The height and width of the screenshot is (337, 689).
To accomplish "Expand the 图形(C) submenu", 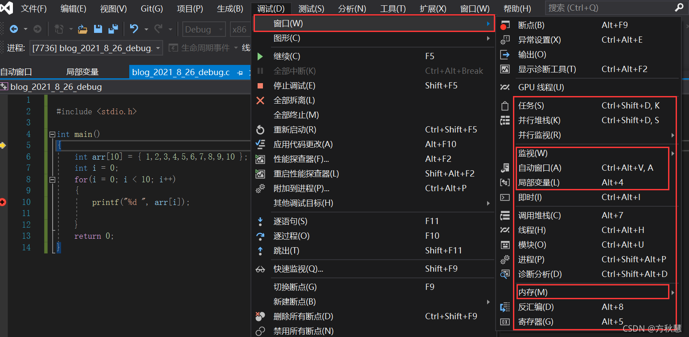I will (x=373, y=38).
